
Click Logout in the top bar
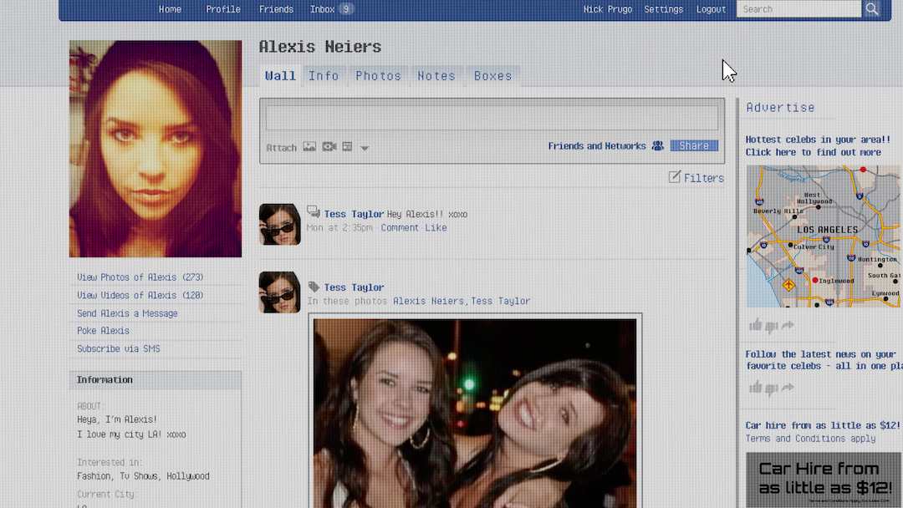(712, 9)
